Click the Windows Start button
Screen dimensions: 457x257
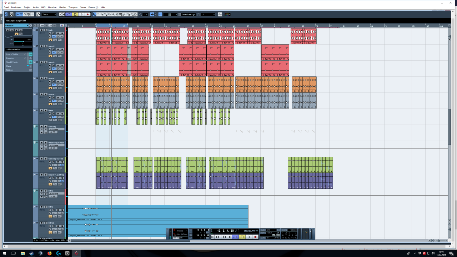tap(4, 253)
